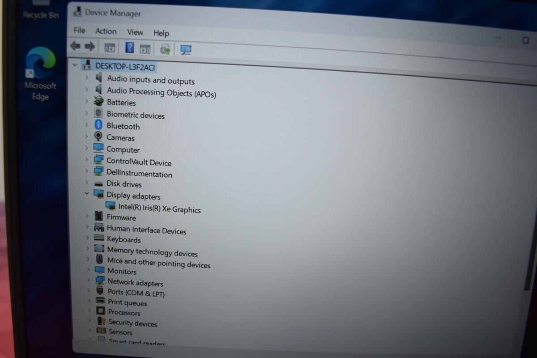Screen dimensions: 537x358
Task: Click the Mice and other pointing devices icon
Action: [100, 259]
